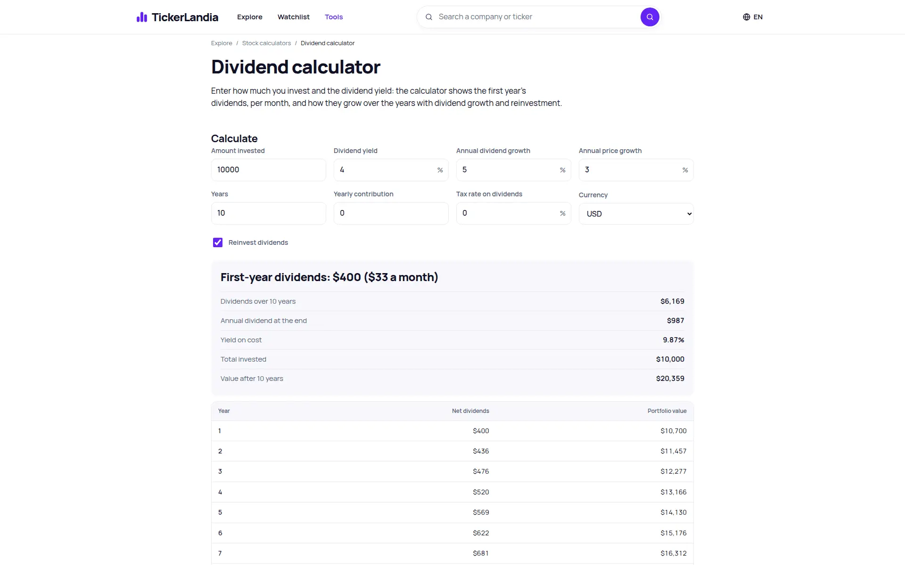Click the Annual price growth input field
905x565 pixels.
tap(636, 170)
